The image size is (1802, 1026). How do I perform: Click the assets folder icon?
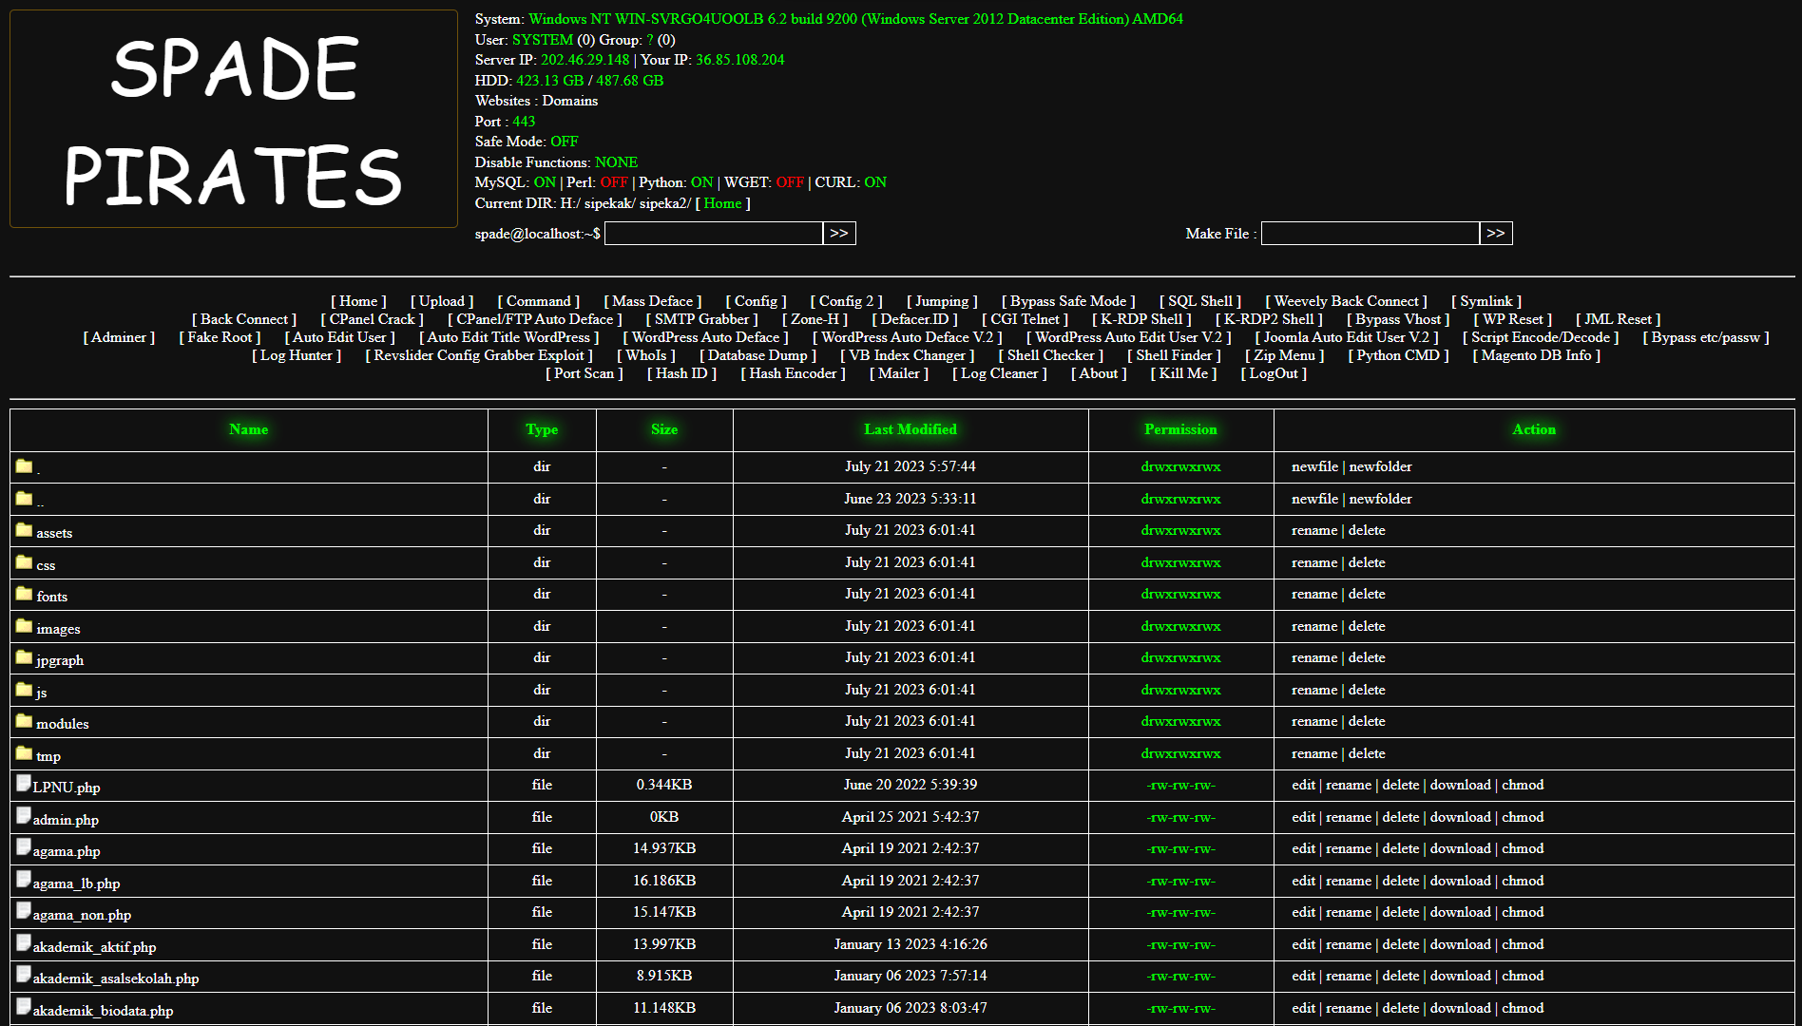[x=24, y=530]
